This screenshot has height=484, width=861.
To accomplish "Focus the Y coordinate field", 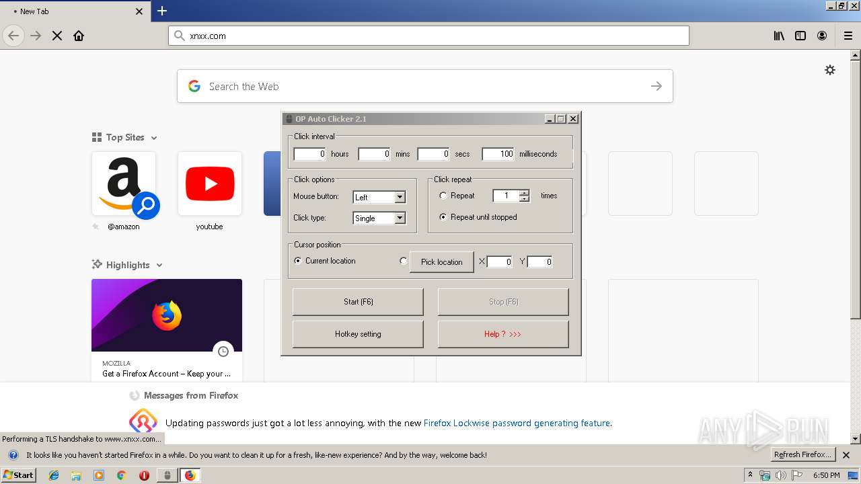I will 540,261.
